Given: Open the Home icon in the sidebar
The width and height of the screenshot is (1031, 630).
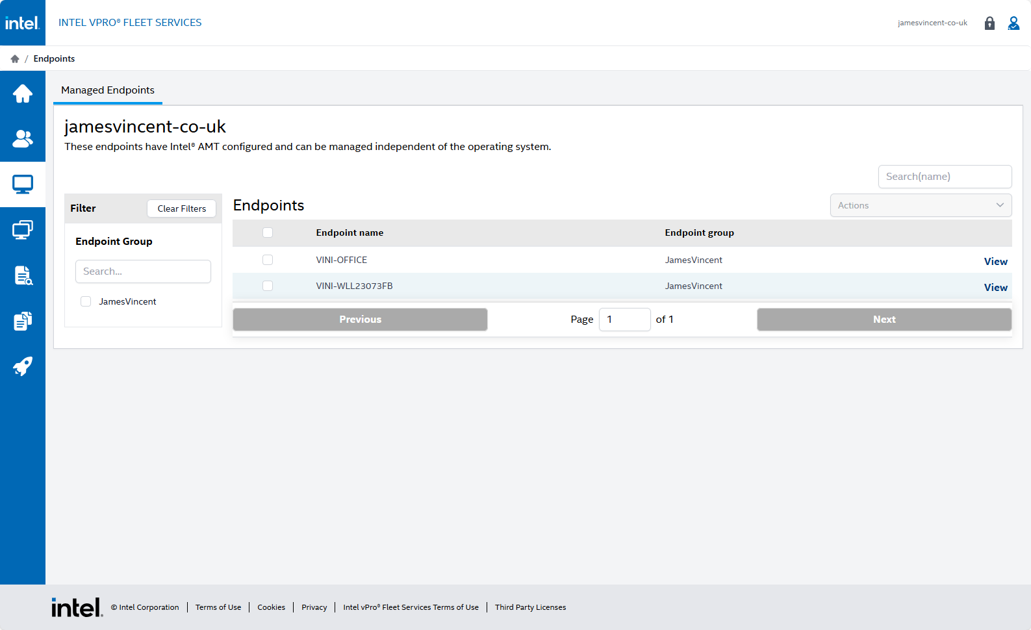Looking at the screenshot, I should point(23,94).
